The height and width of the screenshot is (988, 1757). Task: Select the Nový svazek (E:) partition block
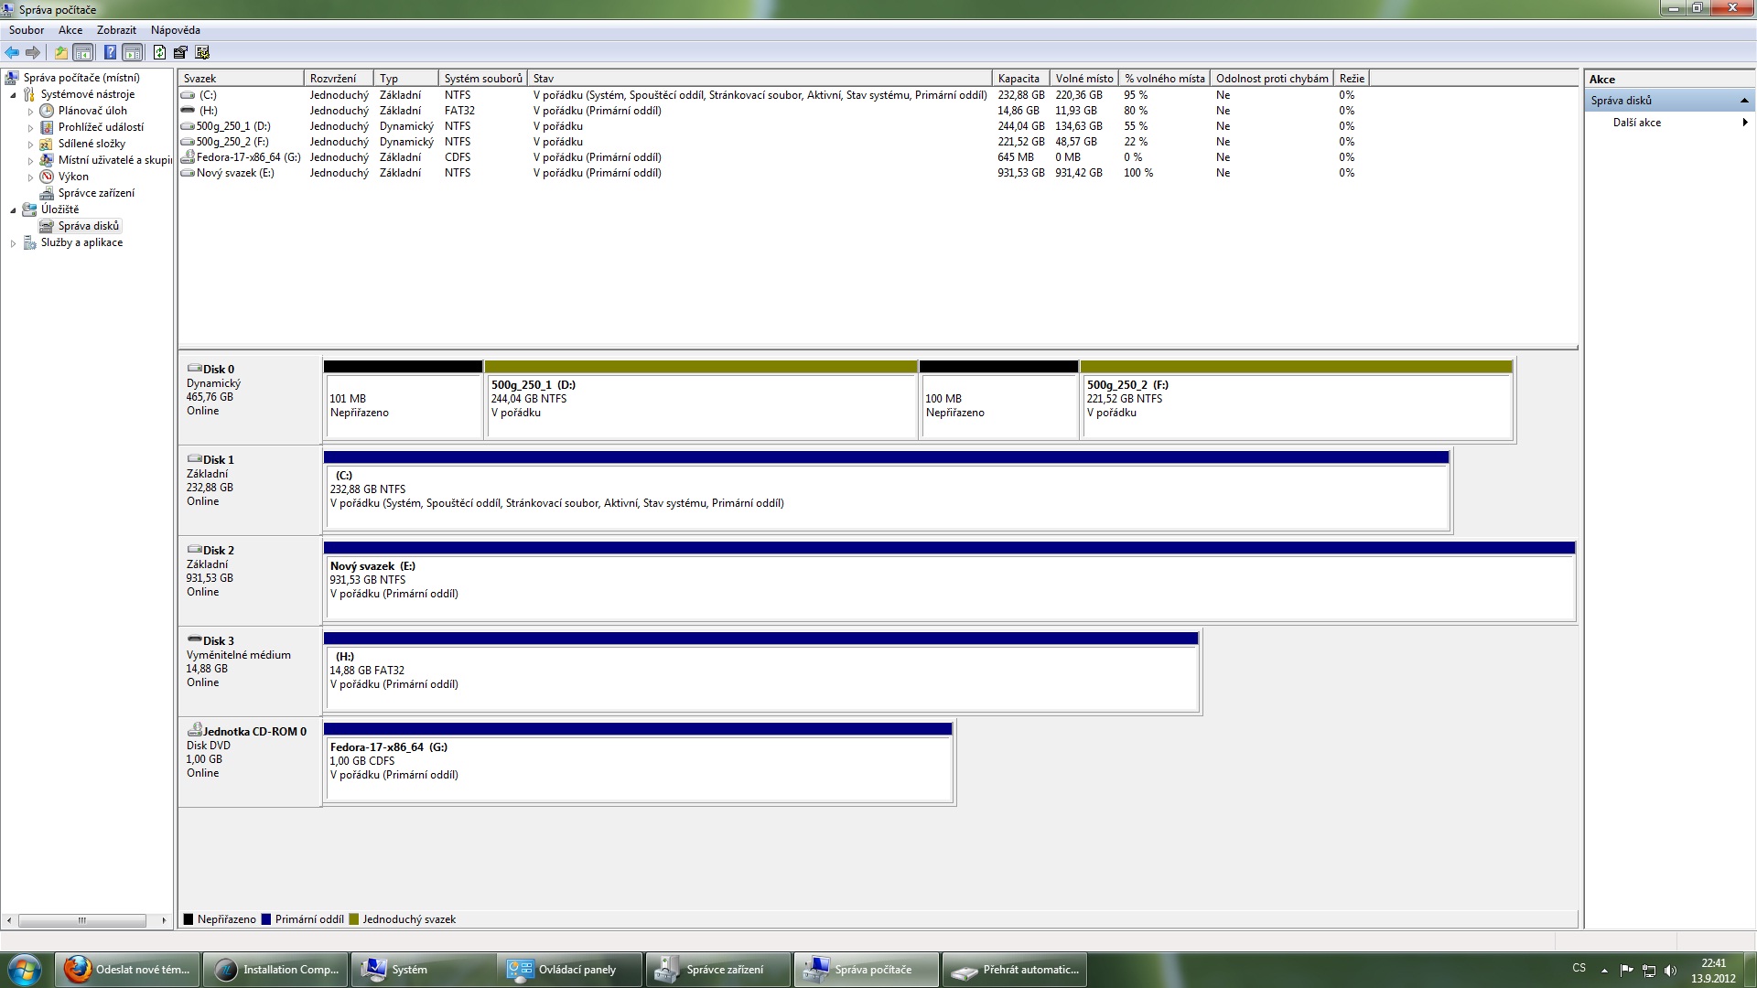(x=949, y=585)
